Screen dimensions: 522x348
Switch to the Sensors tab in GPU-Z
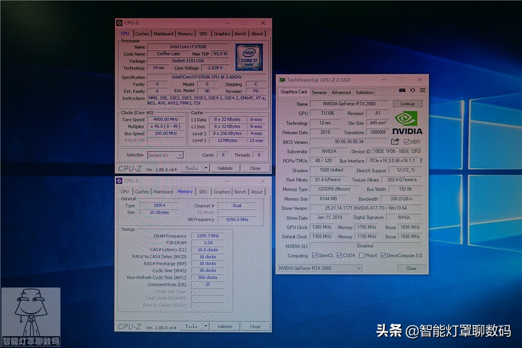coord(319,92)
